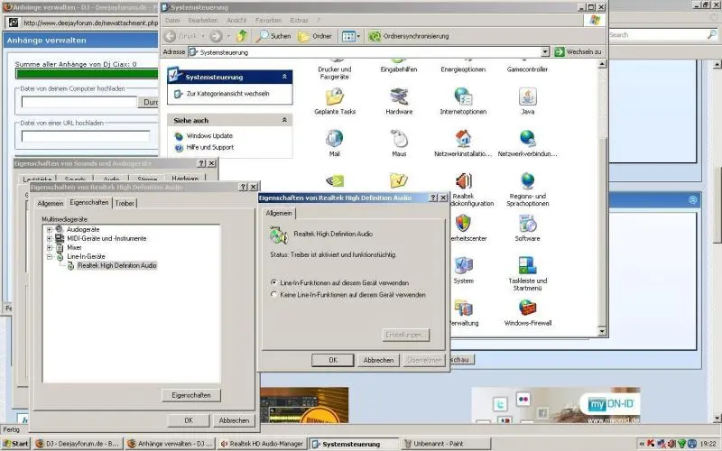This screenshot has height=451, width=722.
Task: Click the Windows Start button
Action: pos(15,444)
